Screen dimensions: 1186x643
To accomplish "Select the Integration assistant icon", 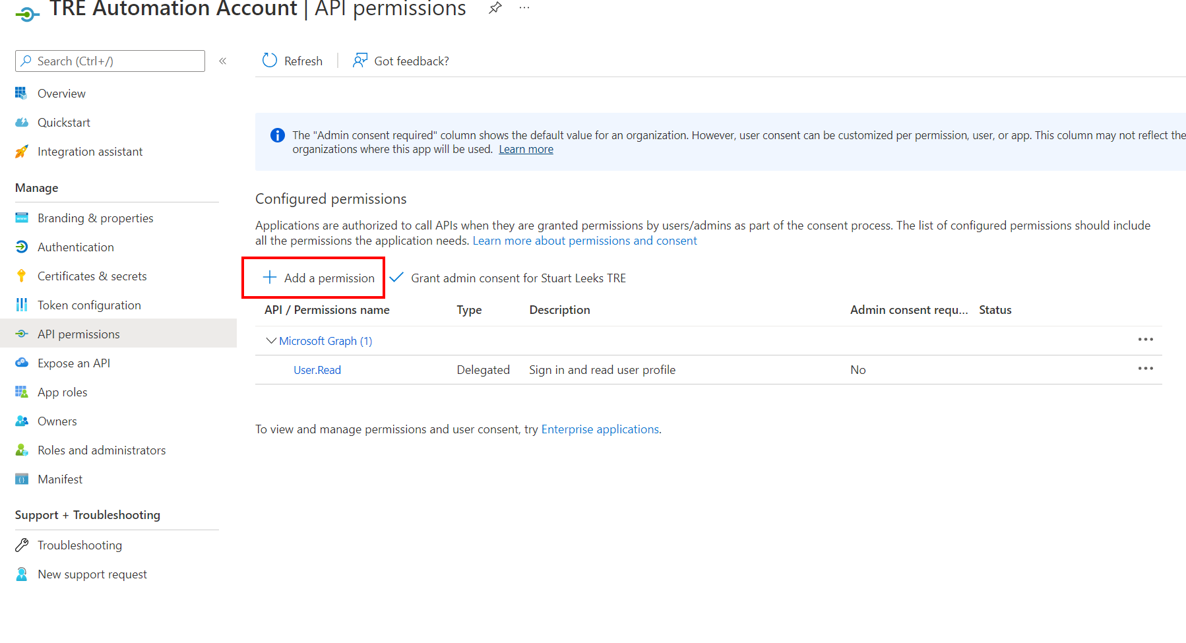I will (22, 151).
